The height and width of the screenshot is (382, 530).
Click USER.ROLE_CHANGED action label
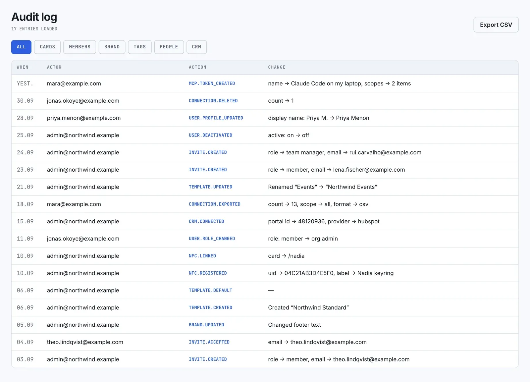pyautogui.click(x=212, y=239)
